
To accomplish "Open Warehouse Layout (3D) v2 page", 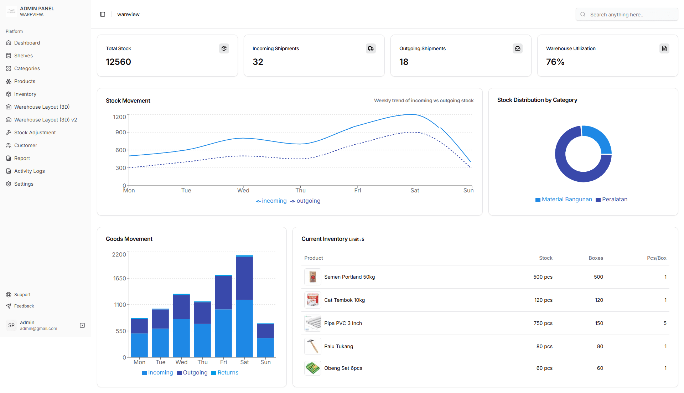I will tap(45, 120).
